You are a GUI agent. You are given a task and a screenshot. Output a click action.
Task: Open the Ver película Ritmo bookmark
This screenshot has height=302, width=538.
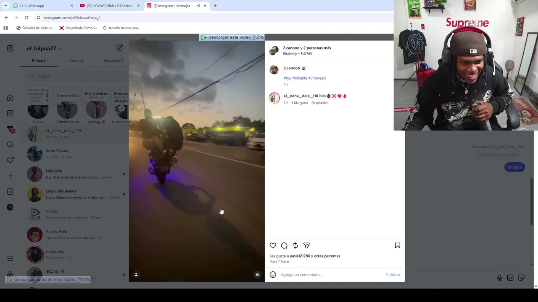pos(78,28)
